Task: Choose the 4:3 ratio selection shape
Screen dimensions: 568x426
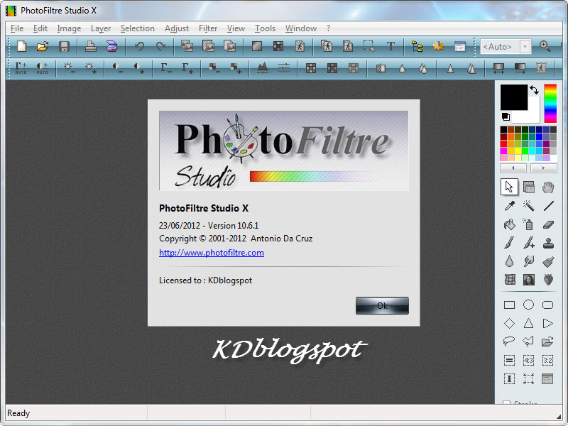Action: click(x=528, y=360)
